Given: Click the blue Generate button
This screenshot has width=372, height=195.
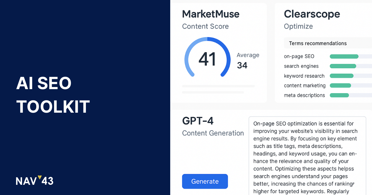Looking at the screenshot, I should (x=205, y=181).
